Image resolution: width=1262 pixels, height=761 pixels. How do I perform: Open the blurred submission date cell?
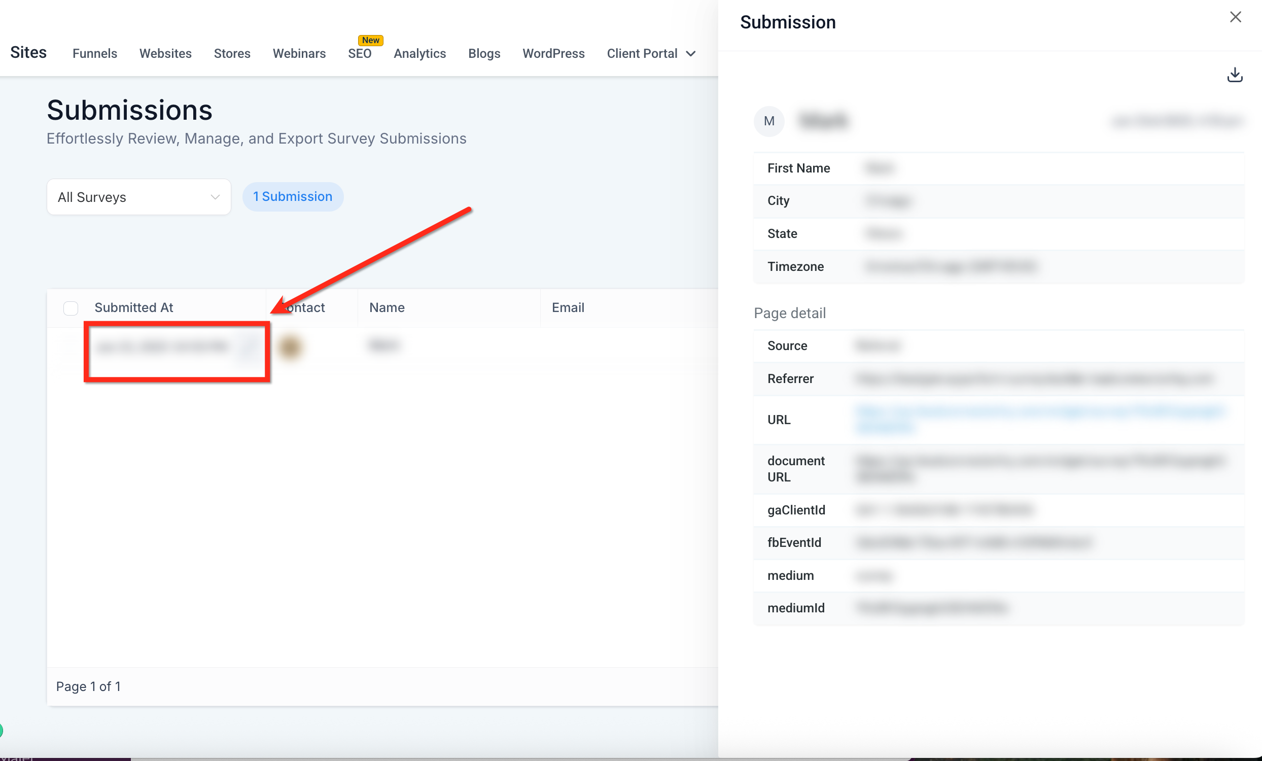162,347
